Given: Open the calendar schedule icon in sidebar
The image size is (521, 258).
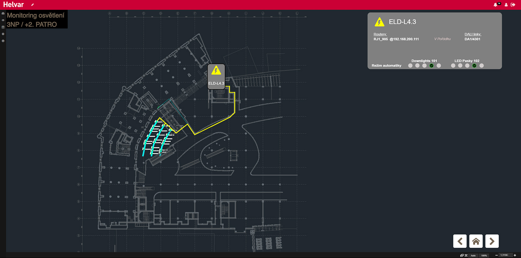Looking at the screenshot, I should [x=3, y=27].
